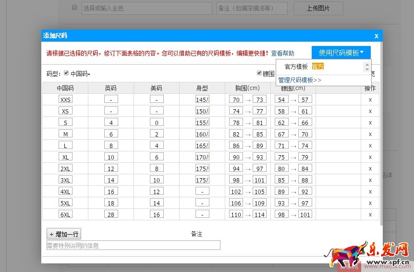Click the 上传图片 upload button
The width and height of the screenshot is (414, 272).
coord(325,8)
